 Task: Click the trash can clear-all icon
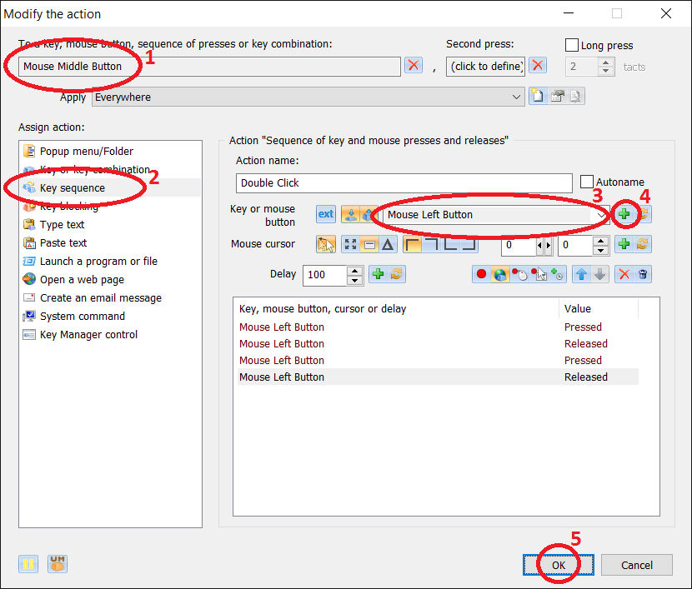coord(643,274)
